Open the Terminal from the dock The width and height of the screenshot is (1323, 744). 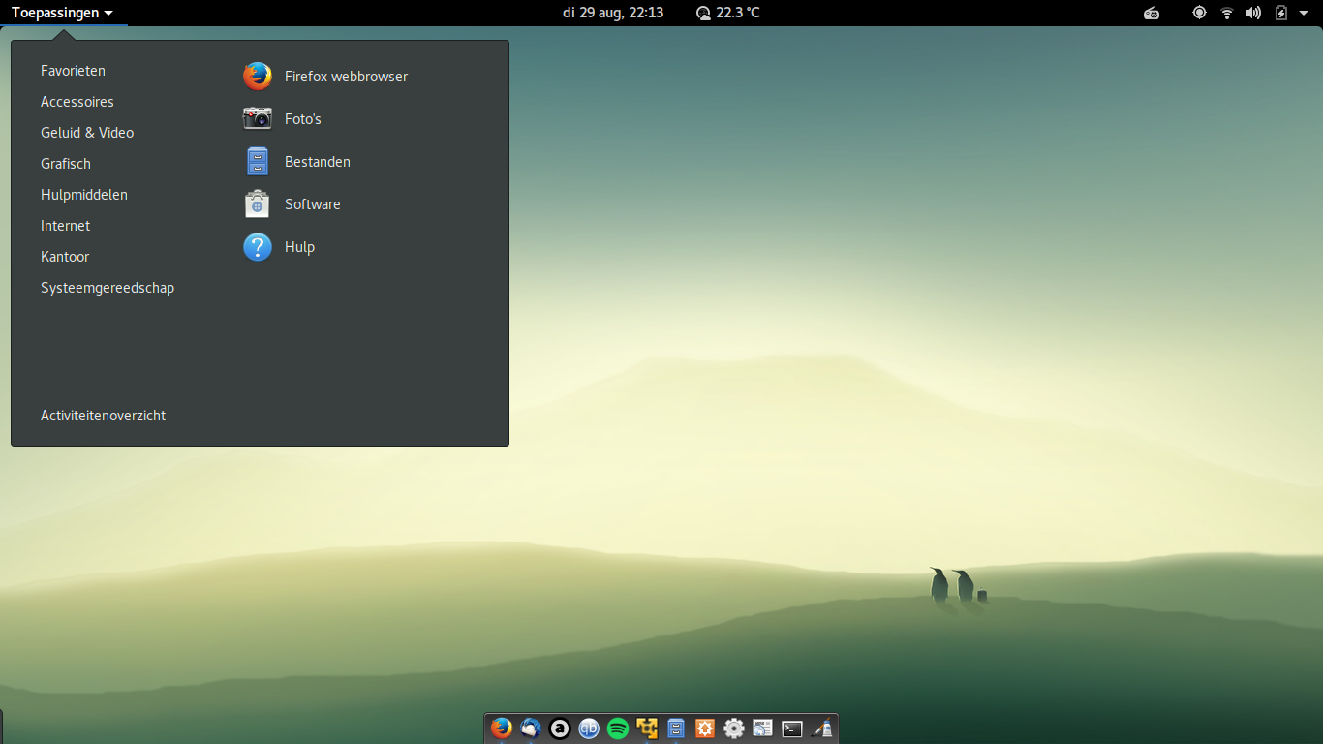click(x=792, y=728)
